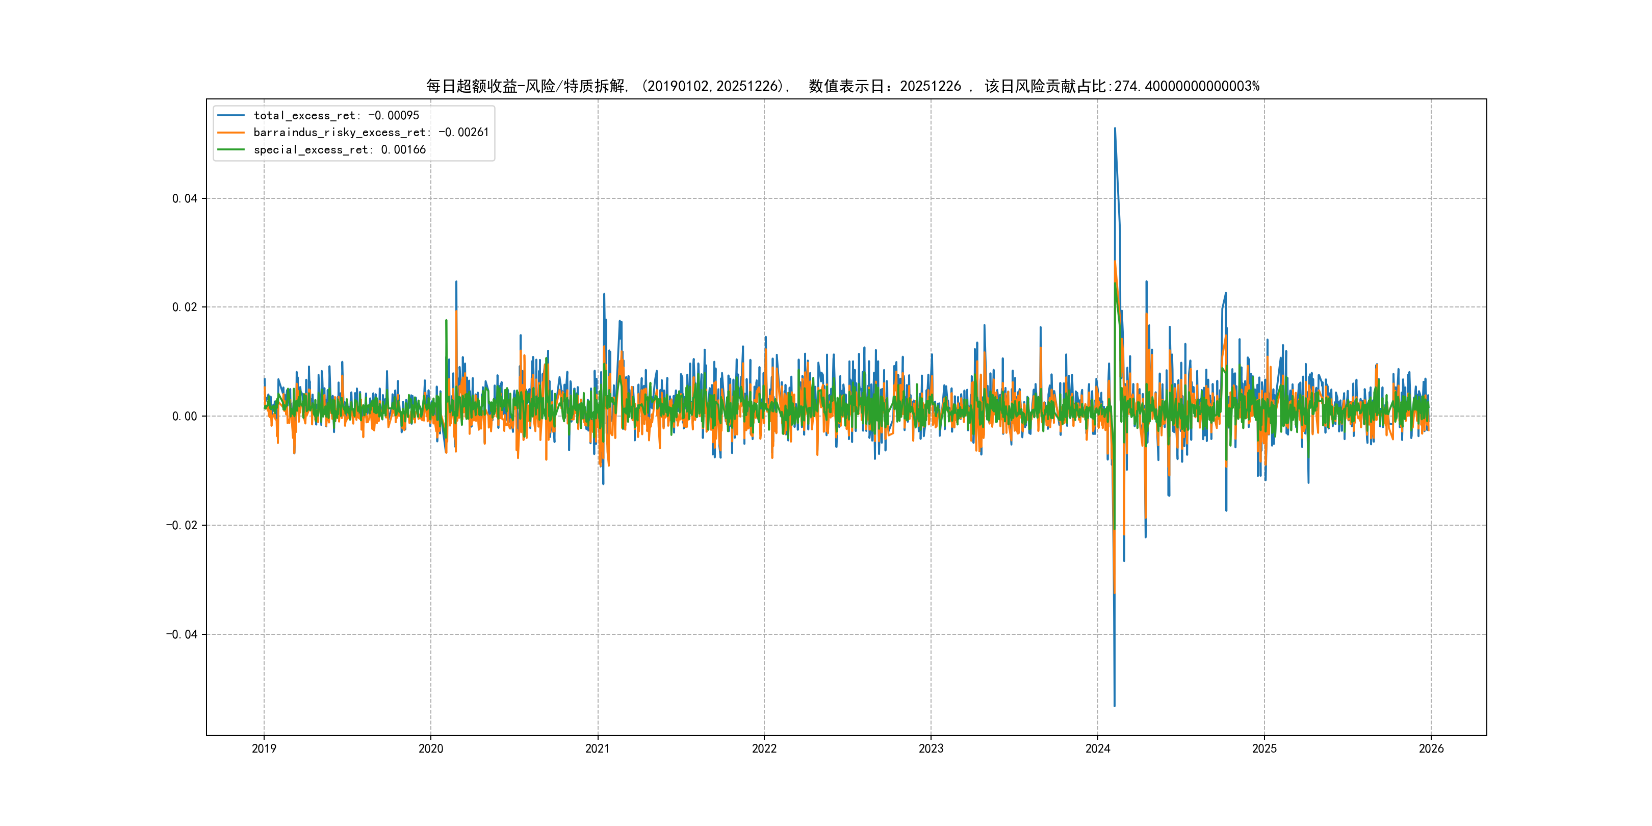The width and height of the screenshot is (1652, 826).
Task: Click the blue total_excess_ret legend line
Action: click(x=231, y=115)
